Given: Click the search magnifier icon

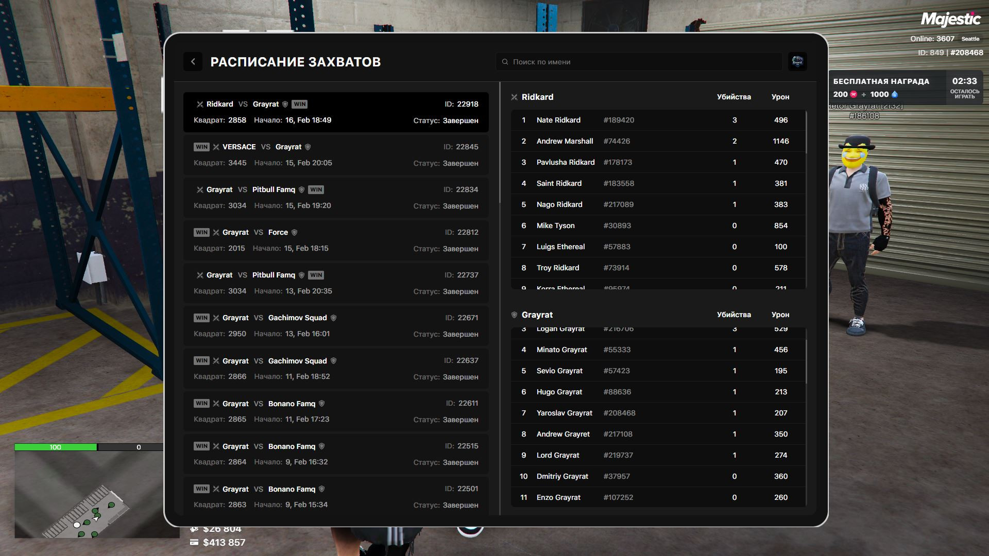Looking at the screenshot, I should click(505, 62).
